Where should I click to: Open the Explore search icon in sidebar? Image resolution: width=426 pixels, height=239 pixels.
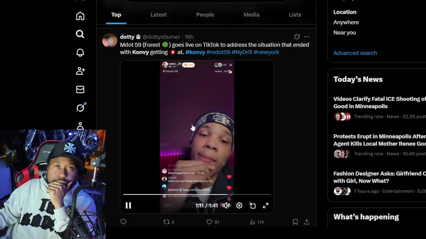[80, 34]
